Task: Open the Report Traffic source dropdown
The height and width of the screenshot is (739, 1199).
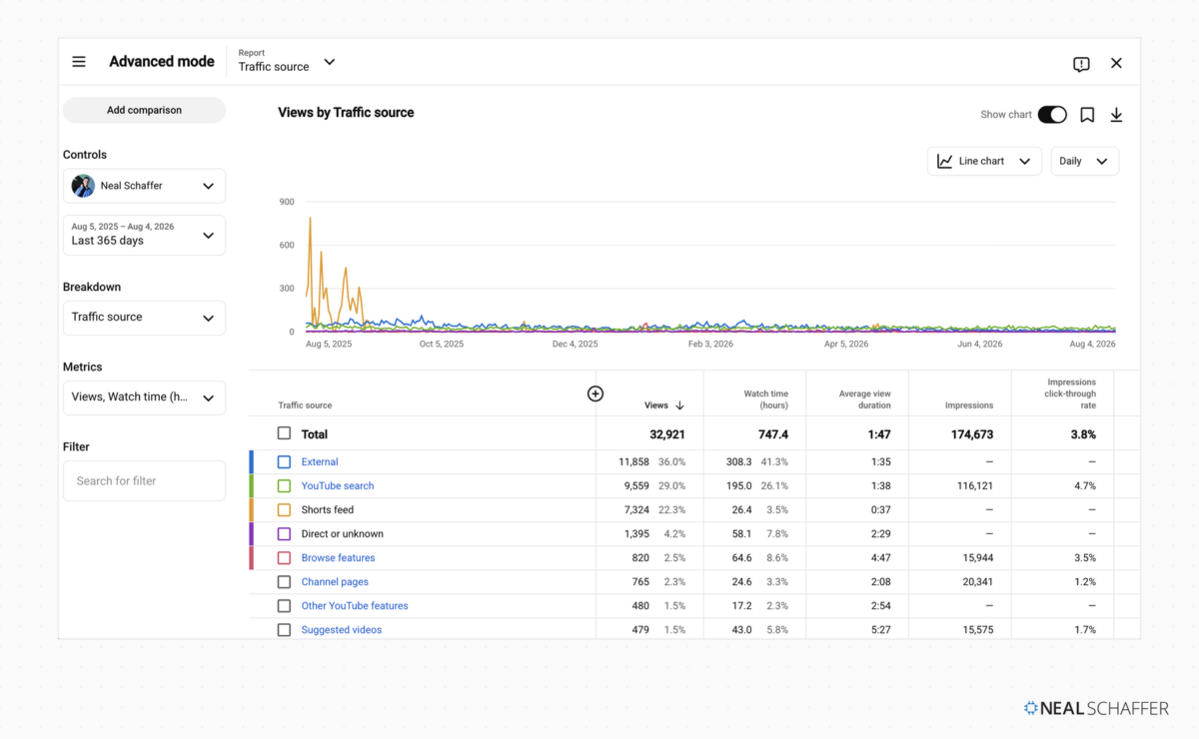Action: point(287,61)
